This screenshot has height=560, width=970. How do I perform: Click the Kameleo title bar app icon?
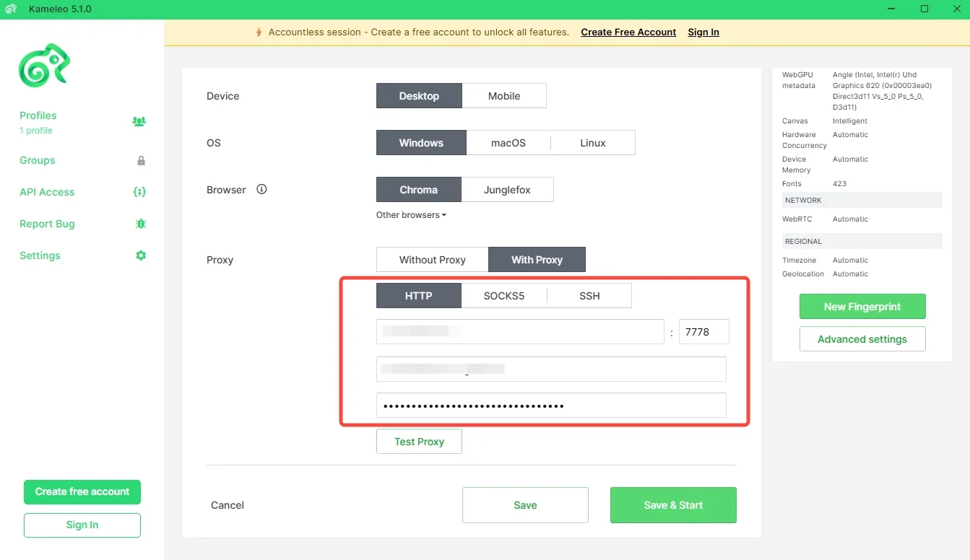pos(12,9)
